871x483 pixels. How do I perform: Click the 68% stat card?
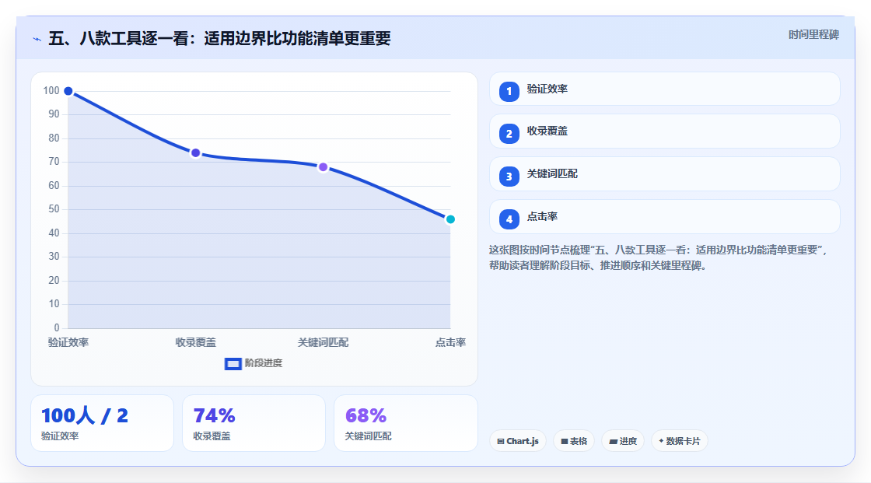click(405, 423)
